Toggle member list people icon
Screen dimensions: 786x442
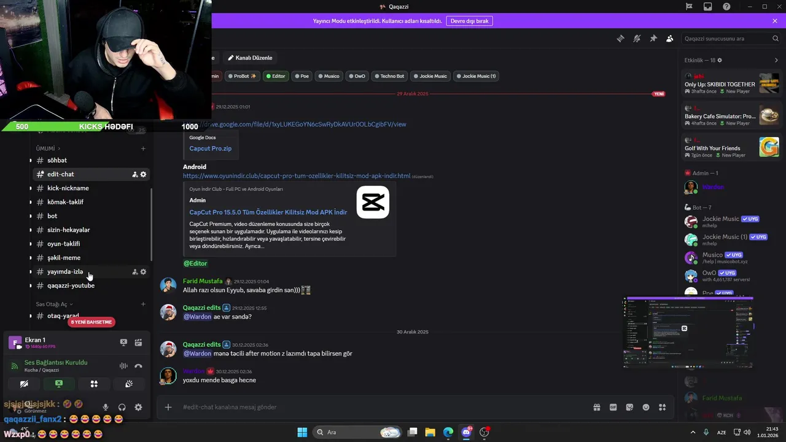[x=670, y=38]
